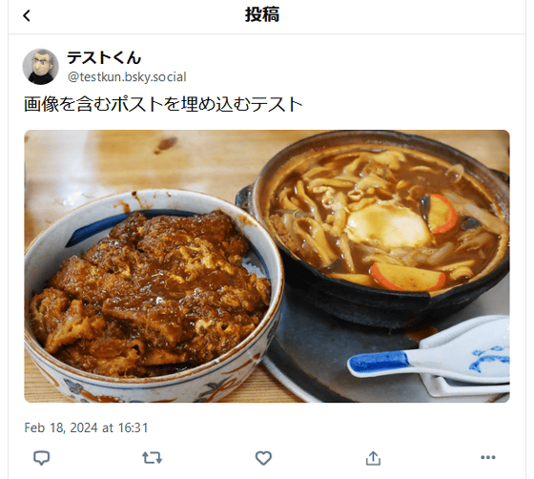Click the 投稿 page title
The width and height of the screenshot is (534, 479).
pyautogui.click(x=262, y=14)
